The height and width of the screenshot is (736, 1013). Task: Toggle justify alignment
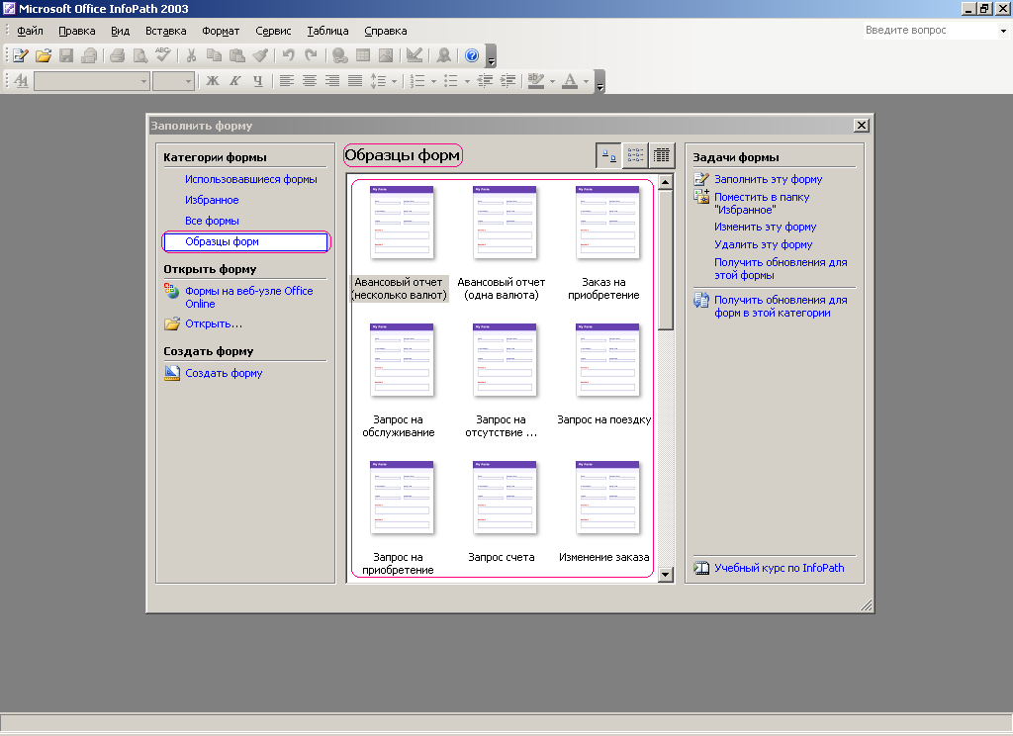point(355,81)
